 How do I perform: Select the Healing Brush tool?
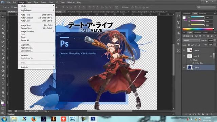click(x=3, y=42)
